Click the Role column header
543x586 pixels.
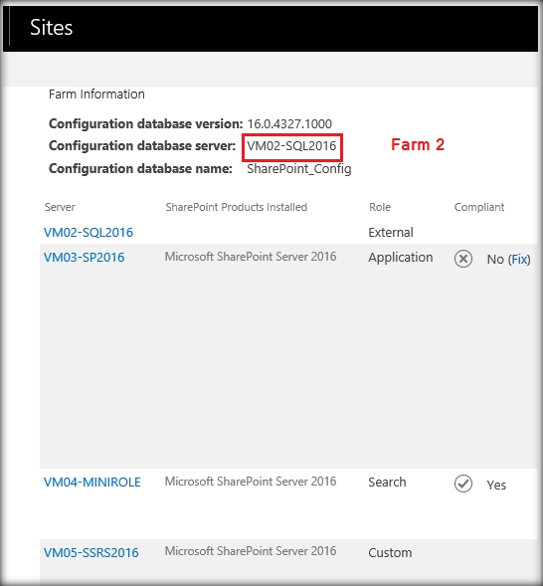(380, 207)
